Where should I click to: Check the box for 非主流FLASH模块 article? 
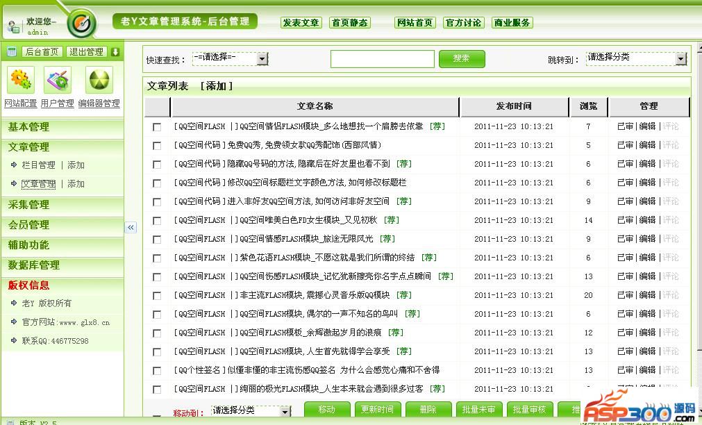coord(157,296)
